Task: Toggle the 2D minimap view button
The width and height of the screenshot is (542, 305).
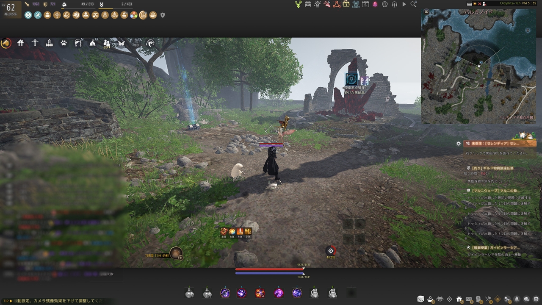Action: coord(426,12)
